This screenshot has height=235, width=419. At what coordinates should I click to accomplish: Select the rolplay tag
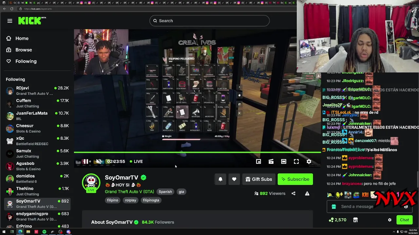tap(130, 200)
